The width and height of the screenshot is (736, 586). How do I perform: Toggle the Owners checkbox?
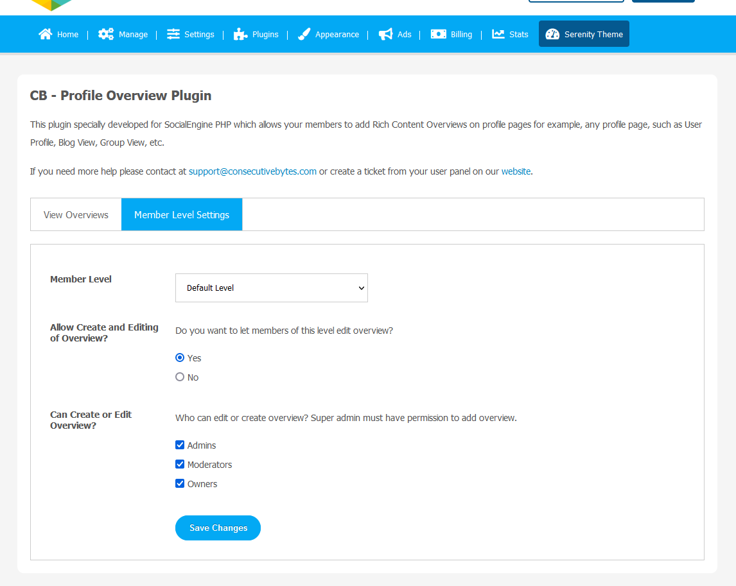click(x=180, y=483)
